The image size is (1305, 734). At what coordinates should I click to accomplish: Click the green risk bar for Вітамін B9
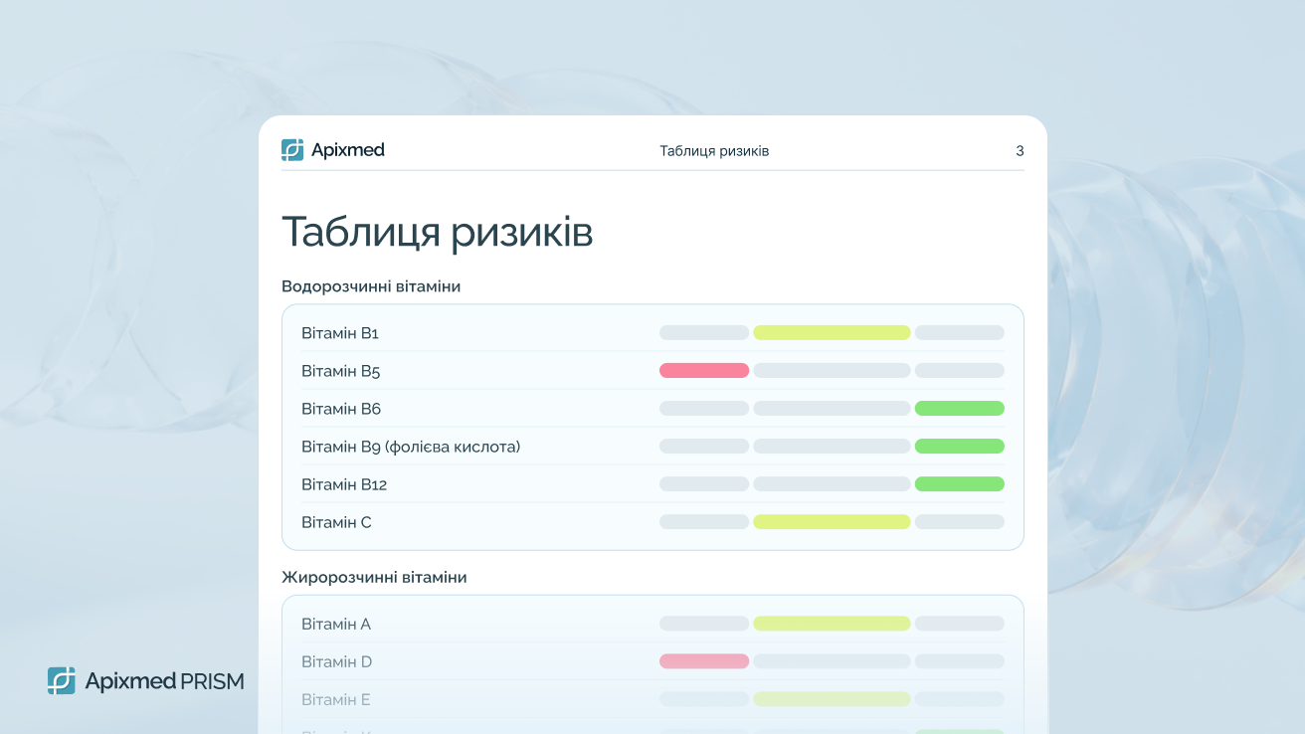click(x=960, y=447)
